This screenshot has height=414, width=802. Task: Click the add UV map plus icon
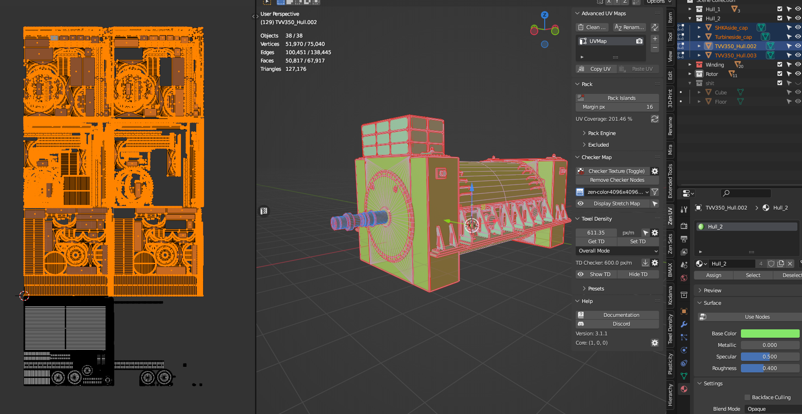[655, 39]
